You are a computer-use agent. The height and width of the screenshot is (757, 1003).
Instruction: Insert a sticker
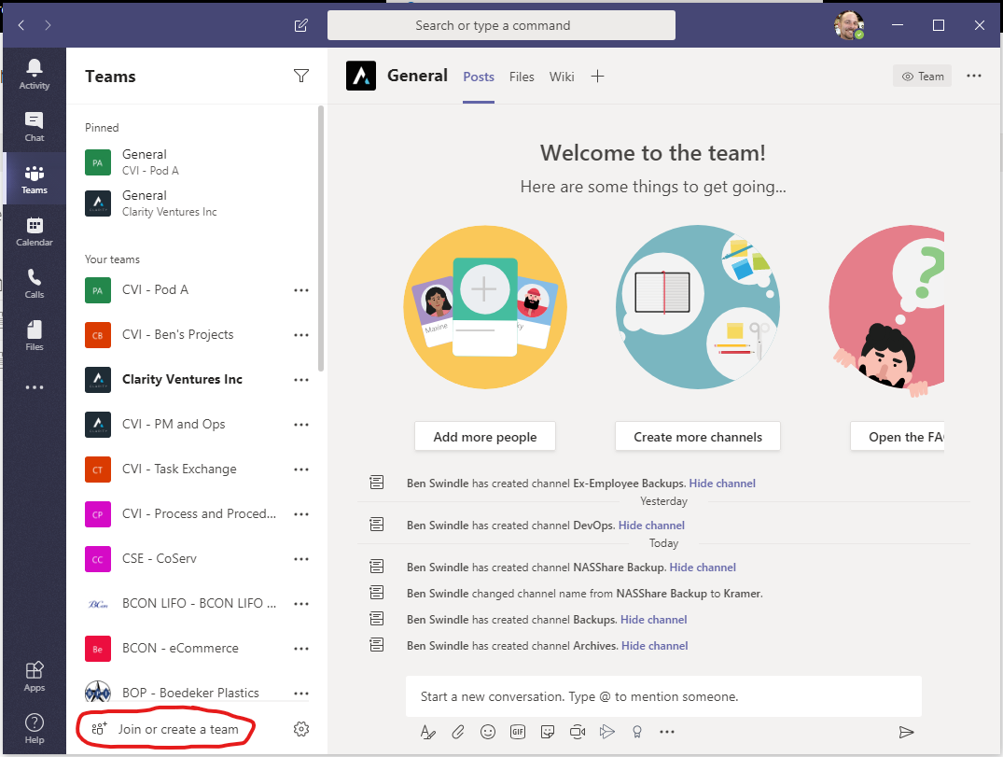pyautogui.click(x=548, y=732)
